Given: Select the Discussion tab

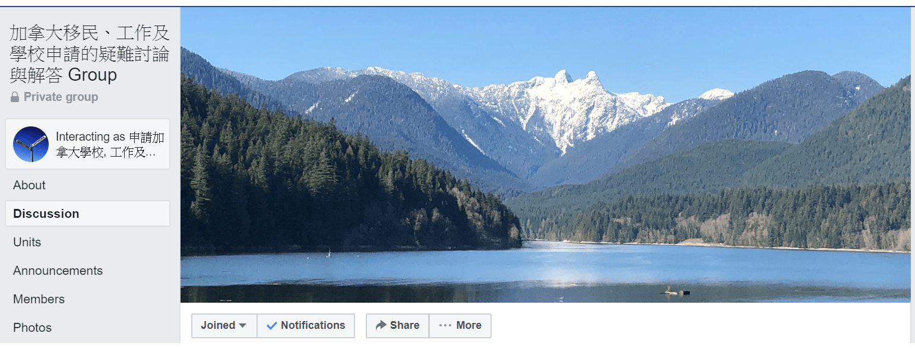Looking at the screenshot, I should [x=88, y=214].
